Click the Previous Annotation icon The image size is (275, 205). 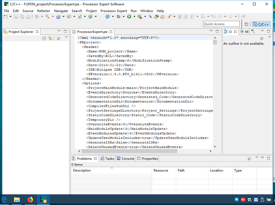coord(203,17)
